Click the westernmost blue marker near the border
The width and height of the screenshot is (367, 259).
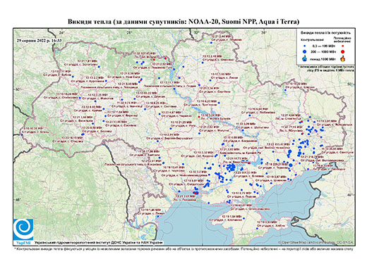click(x=22, y=134)
